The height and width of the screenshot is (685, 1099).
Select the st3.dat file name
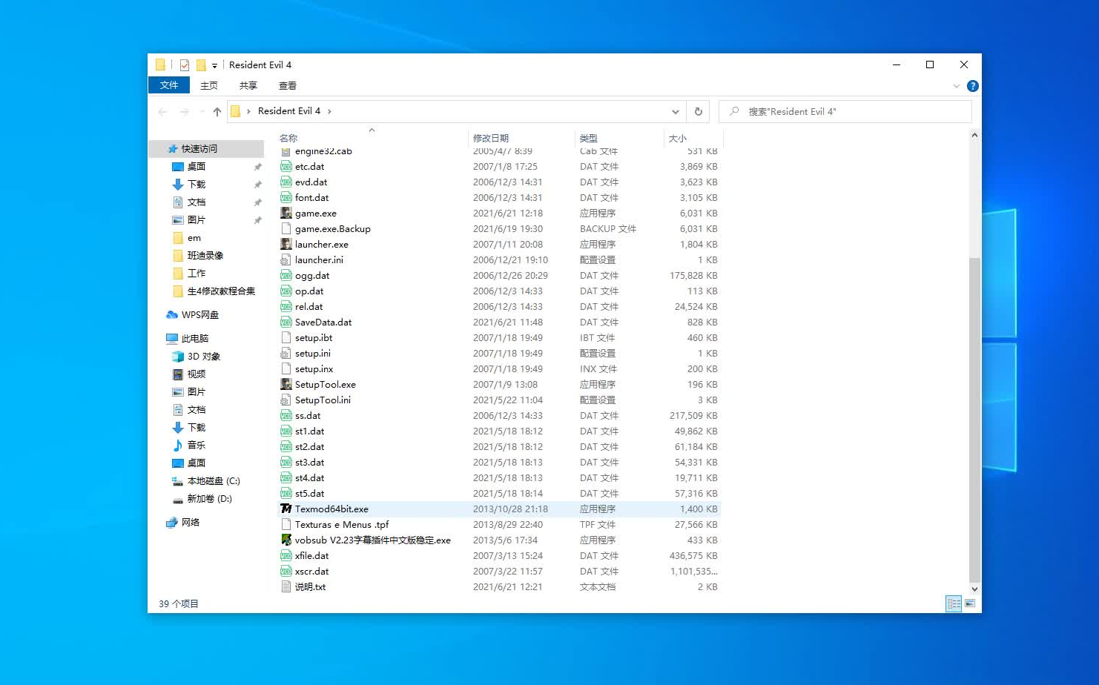pos(309,462)
